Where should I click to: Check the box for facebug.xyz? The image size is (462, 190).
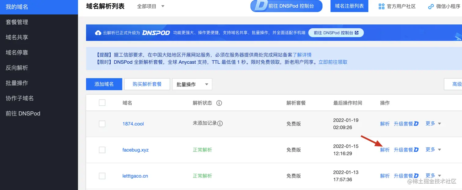(102, 150)
